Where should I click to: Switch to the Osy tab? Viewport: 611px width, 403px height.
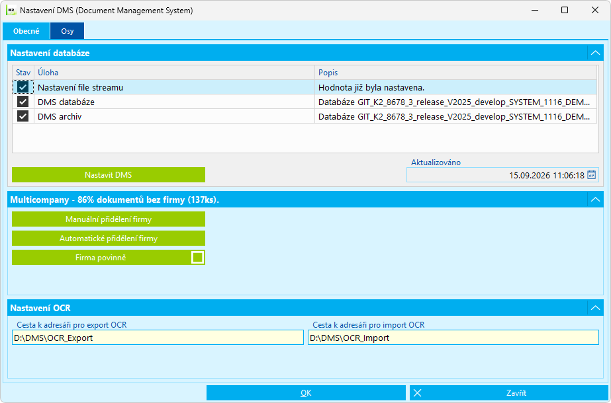[x=67, y=31]
